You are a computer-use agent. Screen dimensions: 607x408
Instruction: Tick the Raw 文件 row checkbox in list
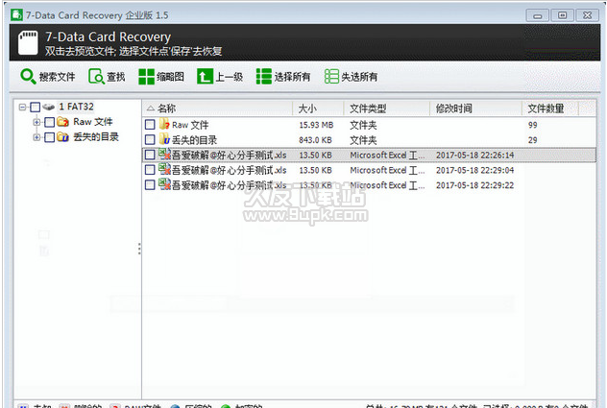(x=150, y=125)
